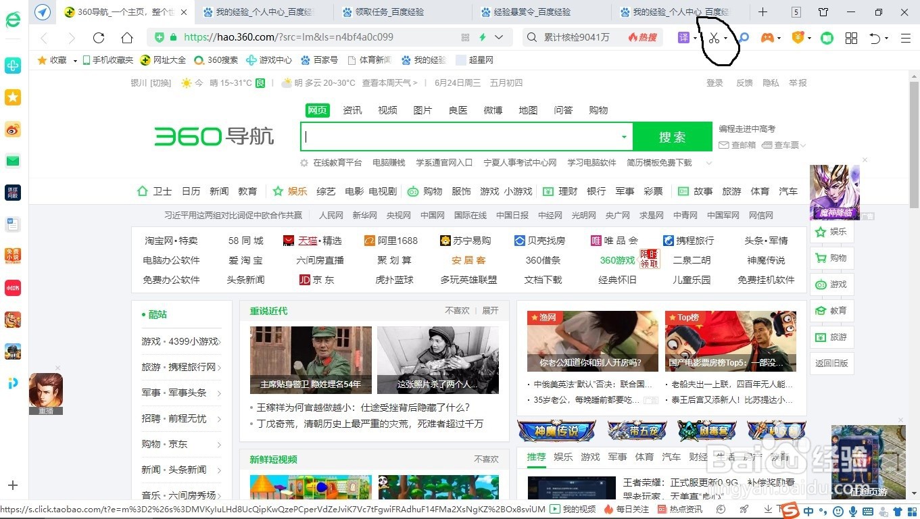This screenshot has width=920, height=519.
Task: Click the forward navigation arrow
Action: (72, 38)
